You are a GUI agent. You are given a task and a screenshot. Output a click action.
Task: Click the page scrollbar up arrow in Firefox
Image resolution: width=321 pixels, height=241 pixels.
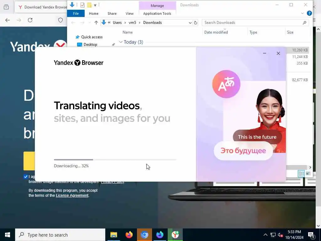[x=318, y=29]
